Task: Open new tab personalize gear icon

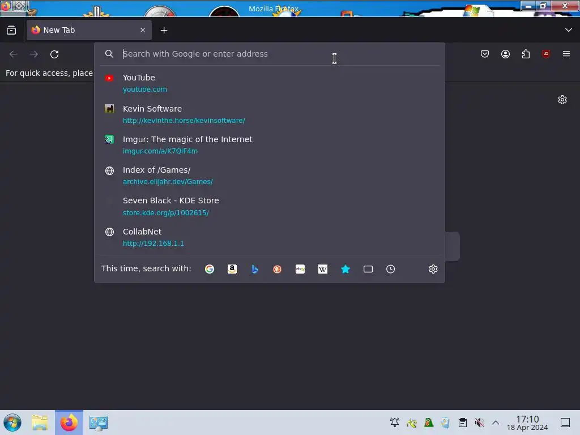Action: (x=562, y=100)
